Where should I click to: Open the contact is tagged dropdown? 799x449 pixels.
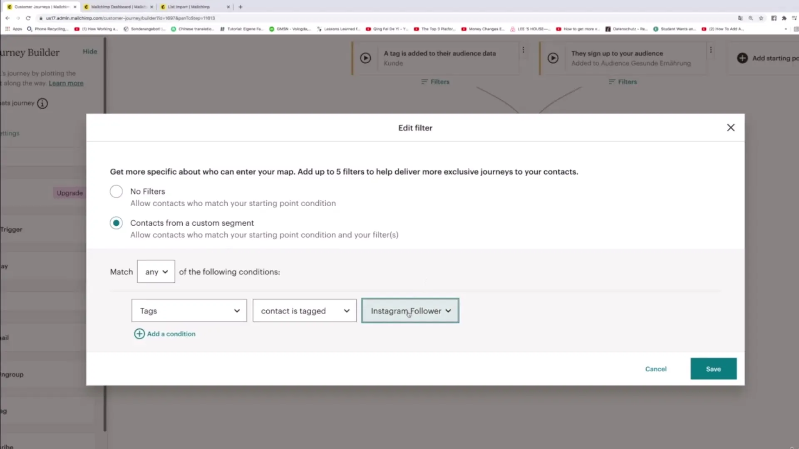[x=305, y=311]
